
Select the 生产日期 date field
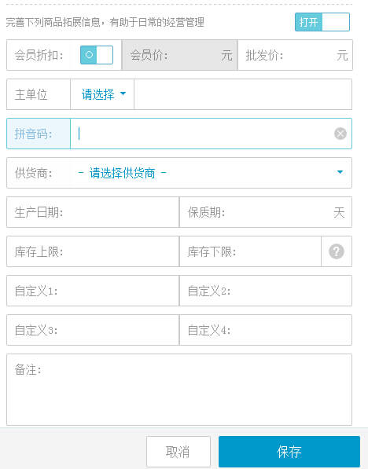pyautogui.click(x=93, y=212)
